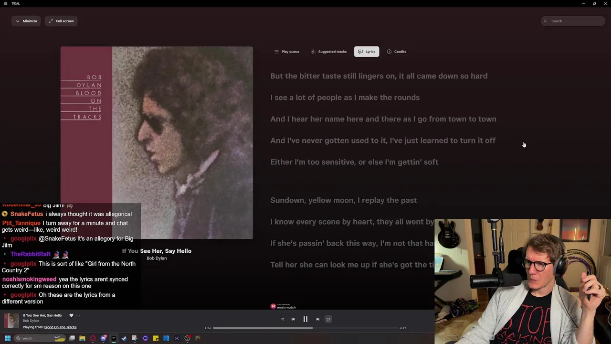Jump to lyric "Sundown, yellow moon, I replay the past"
The height and width of the screenshot is (344, 611).
pos(344,200)
